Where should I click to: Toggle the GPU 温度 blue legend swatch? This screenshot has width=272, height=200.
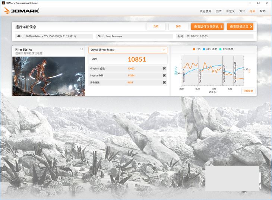(x=204, y=49)
